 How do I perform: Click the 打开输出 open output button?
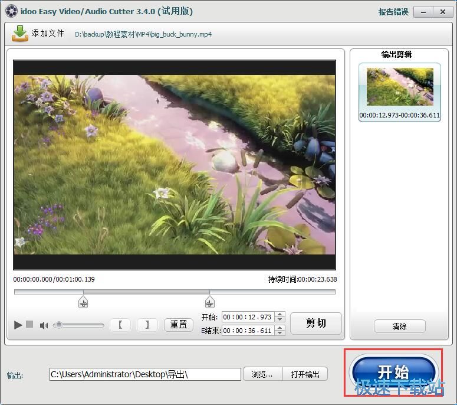pyautogui.click(x=305, y=374)
